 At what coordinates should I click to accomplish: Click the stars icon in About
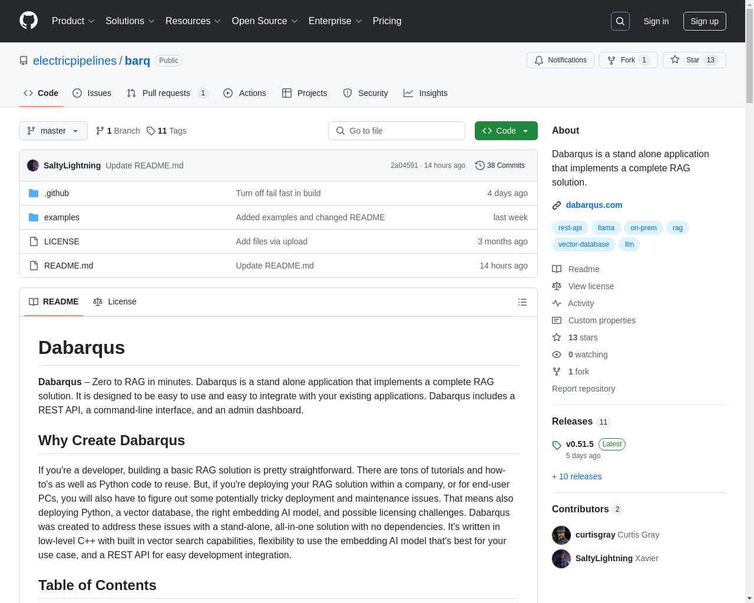(x=557, y=337)
